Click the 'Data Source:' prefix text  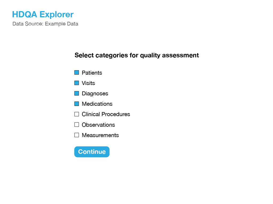click(28, 24)
